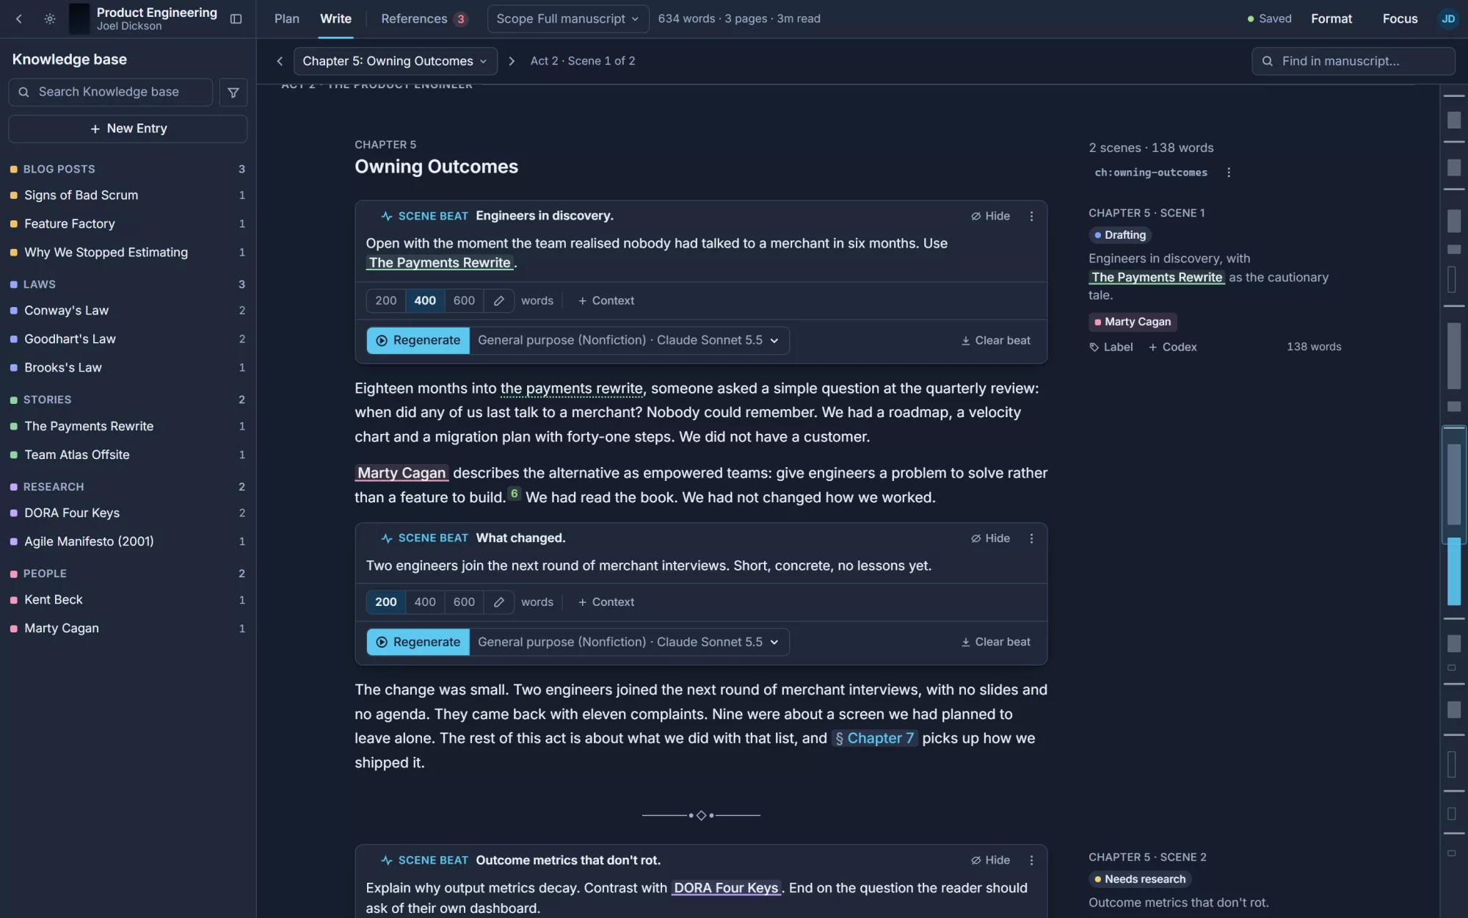Open the Knowledge base filter icon
Screen dimensions: 1468x918
(233, 93)
